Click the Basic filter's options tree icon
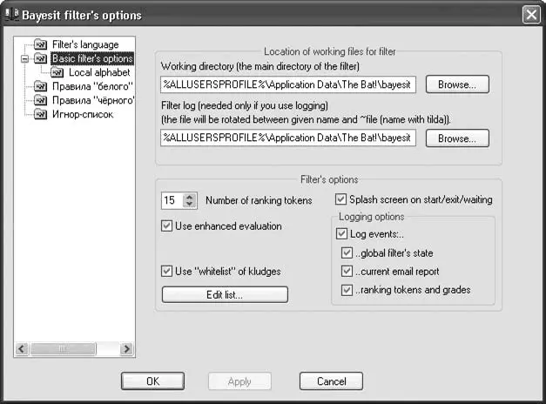 tap(40, 58)
